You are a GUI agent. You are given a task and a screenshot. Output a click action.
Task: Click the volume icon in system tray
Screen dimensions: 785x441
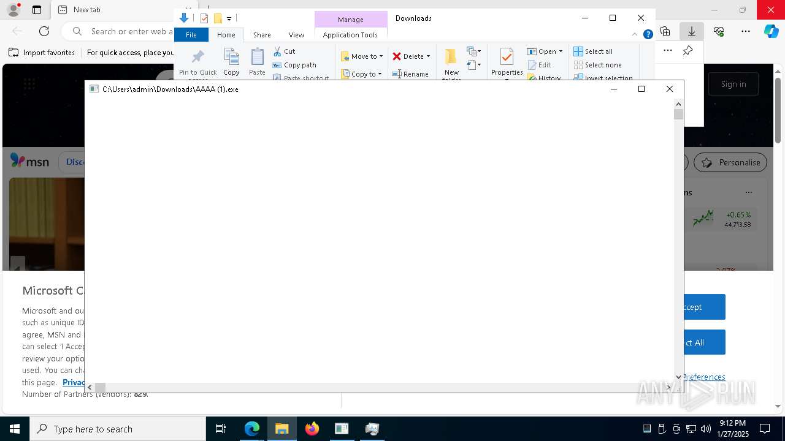pos(705,429)
